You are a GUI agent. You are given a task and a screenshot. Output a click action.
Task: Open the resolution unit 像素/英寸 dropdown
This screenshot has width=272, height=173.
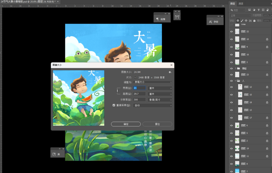pos(160,100)
